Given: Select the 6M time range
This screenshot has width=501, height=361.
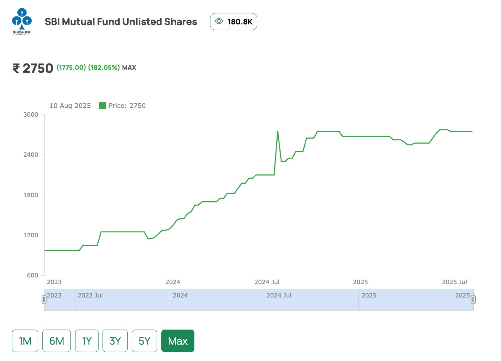Looking at the screenshot, I should click(56, 341).
